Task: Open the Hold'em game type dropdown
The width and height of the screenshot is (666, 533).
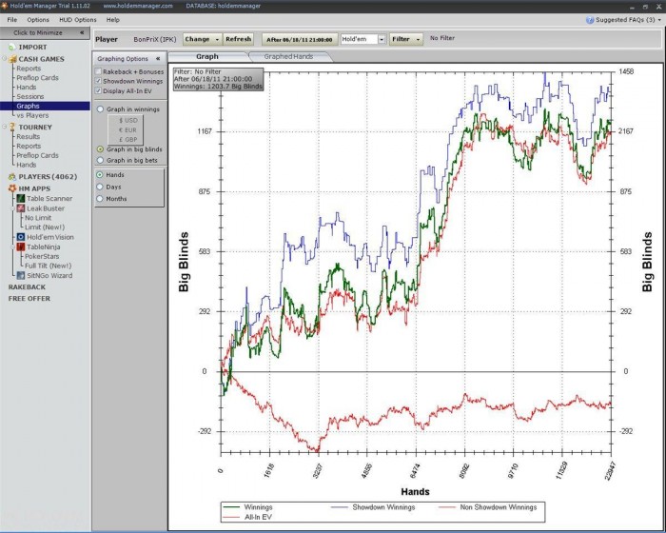Action: 382,39
